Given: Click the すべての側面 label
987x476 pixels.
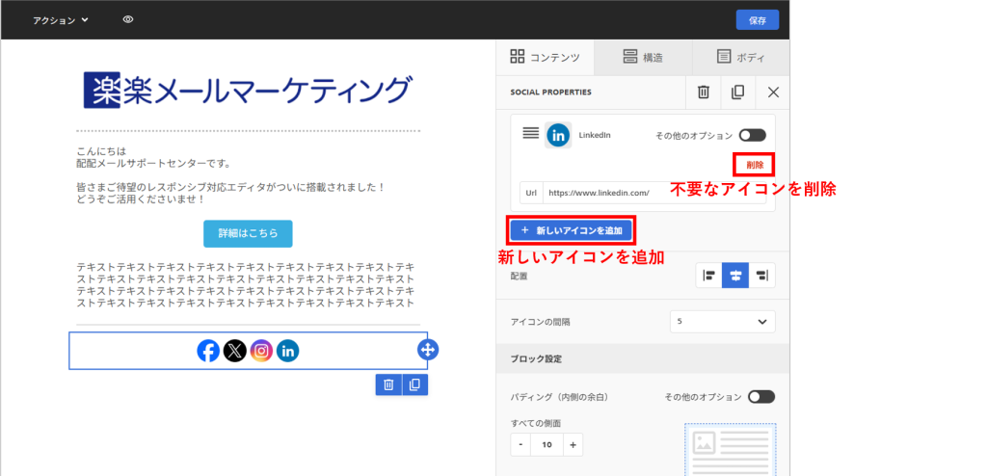Looking at the screenshot, I should tap(536, 423).
